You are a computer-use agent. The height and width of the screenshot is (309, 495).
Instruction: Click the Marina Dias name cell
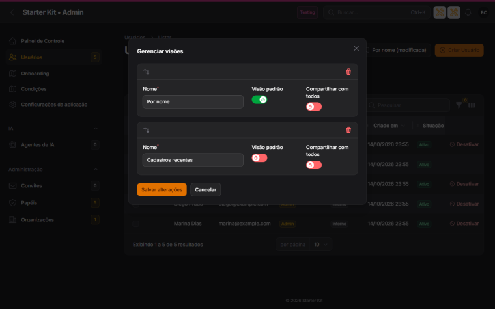(188, 224)
